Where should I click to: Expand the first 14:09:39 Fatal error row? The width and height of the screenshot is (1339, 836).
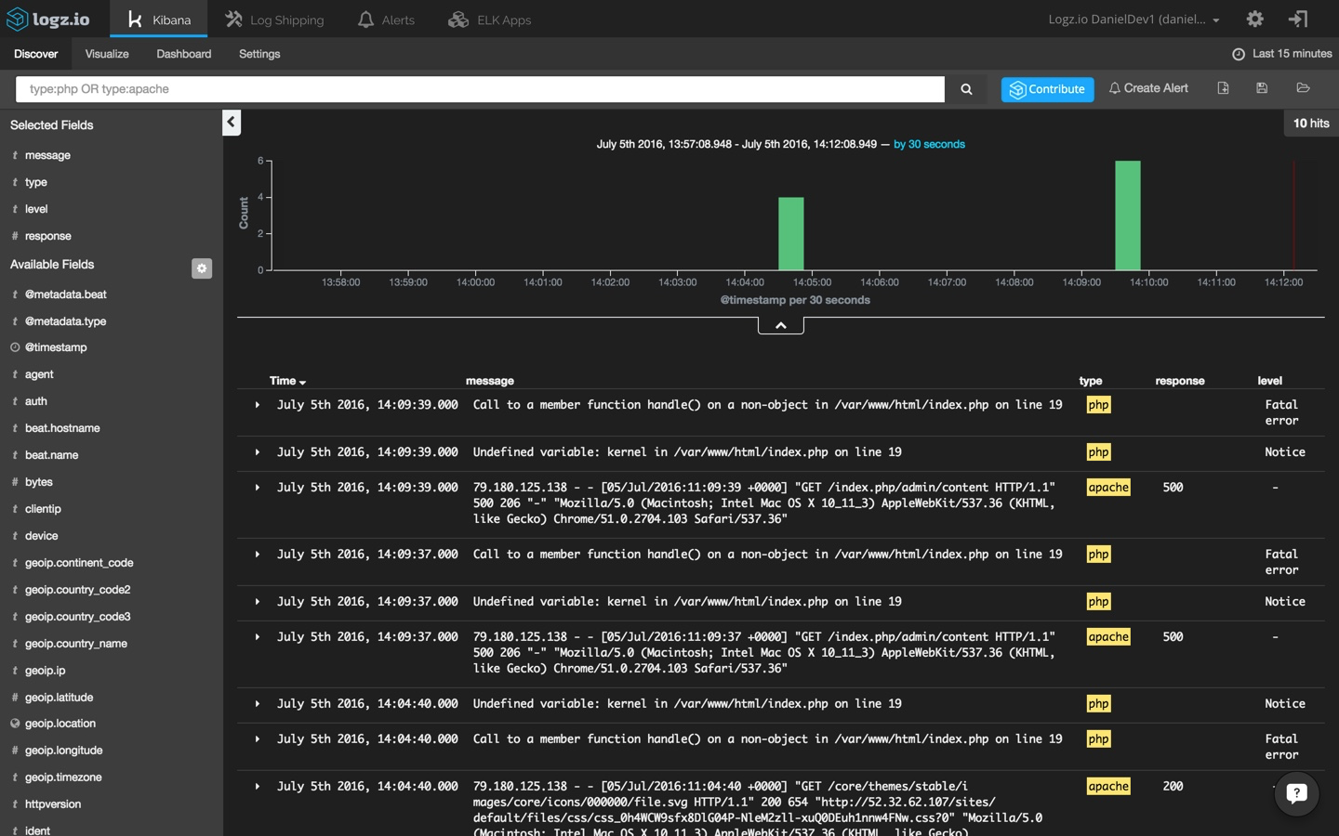coord(258,405)
